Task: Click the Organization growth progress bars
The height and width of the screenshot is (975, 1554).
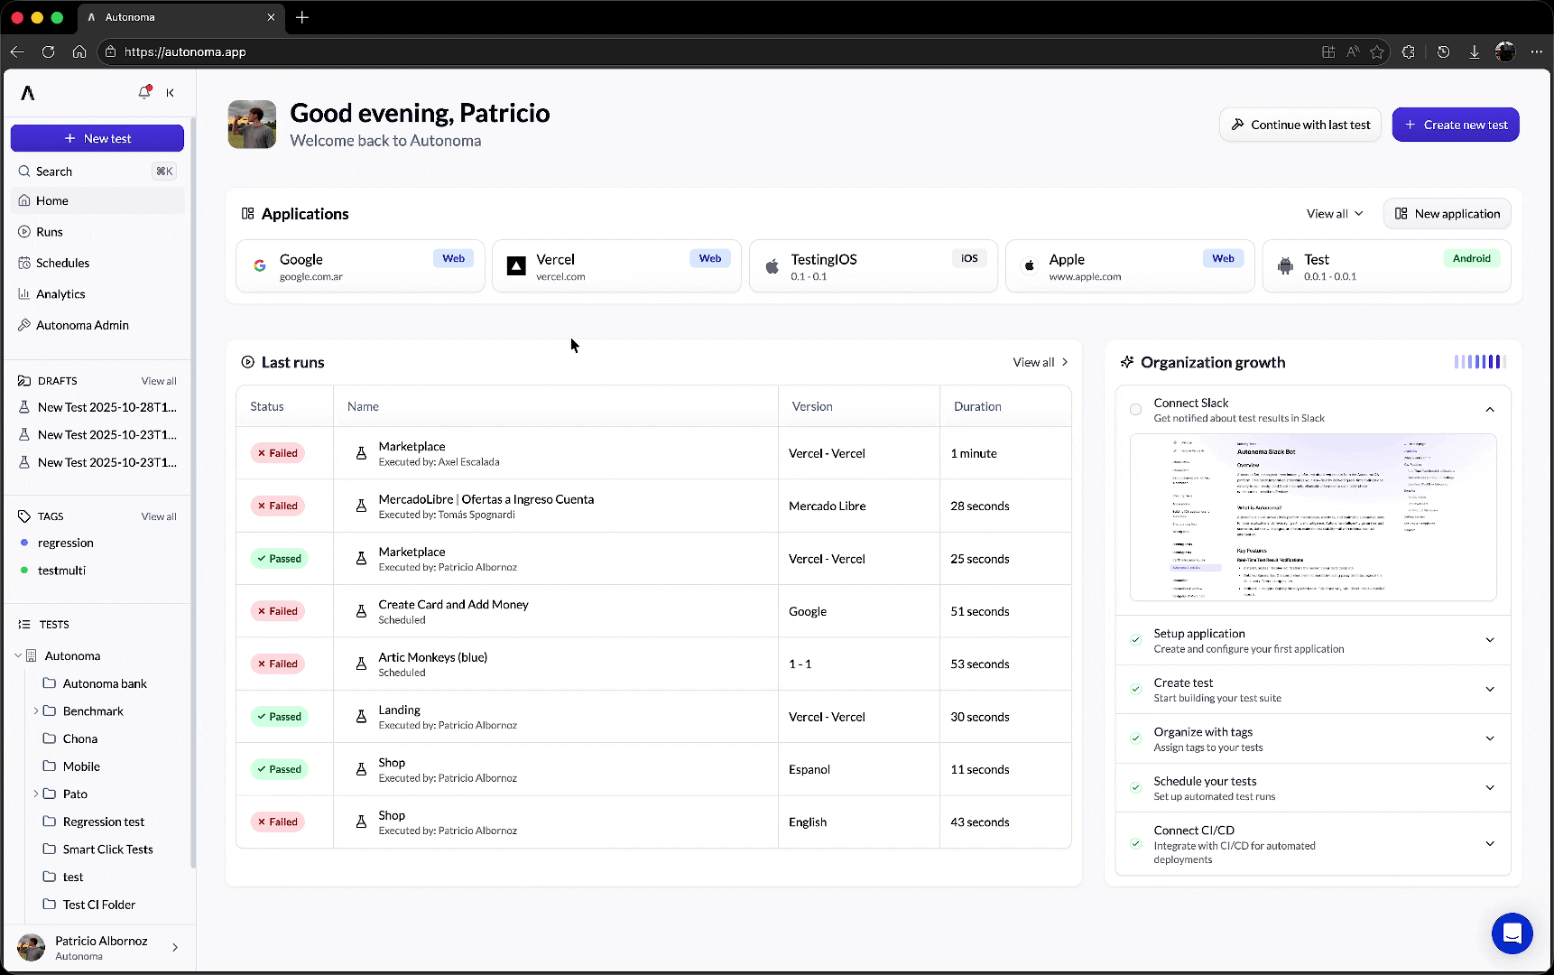Action: 1479,362
